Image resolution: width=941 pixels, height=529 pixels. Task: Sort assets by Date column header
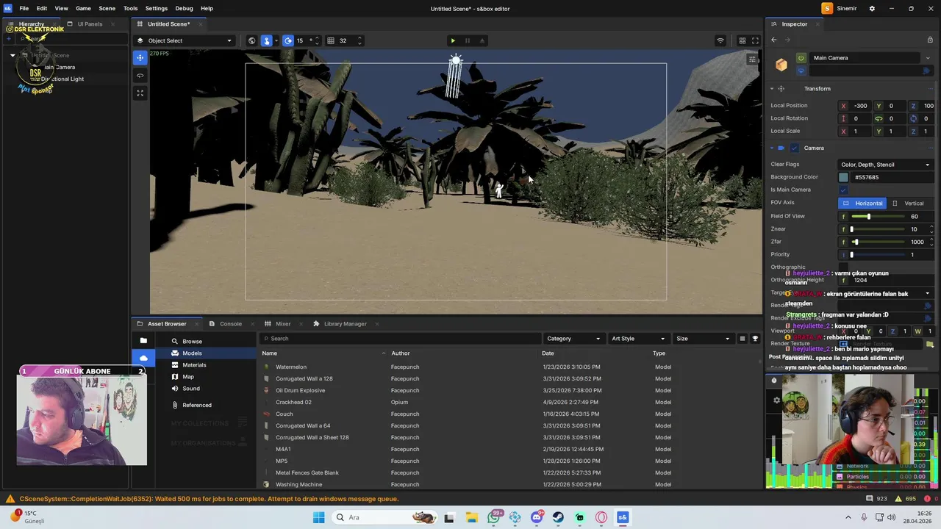pos(548,353)
